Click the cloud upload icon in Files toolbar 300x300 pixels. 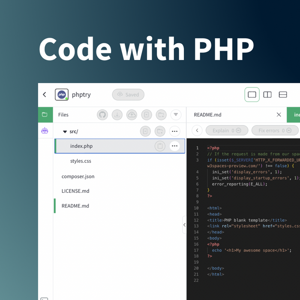pos(132,115)
